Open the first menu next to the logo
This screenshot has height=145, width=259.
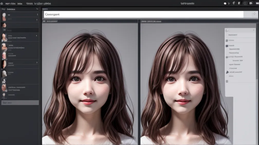(x=10, y=4)
